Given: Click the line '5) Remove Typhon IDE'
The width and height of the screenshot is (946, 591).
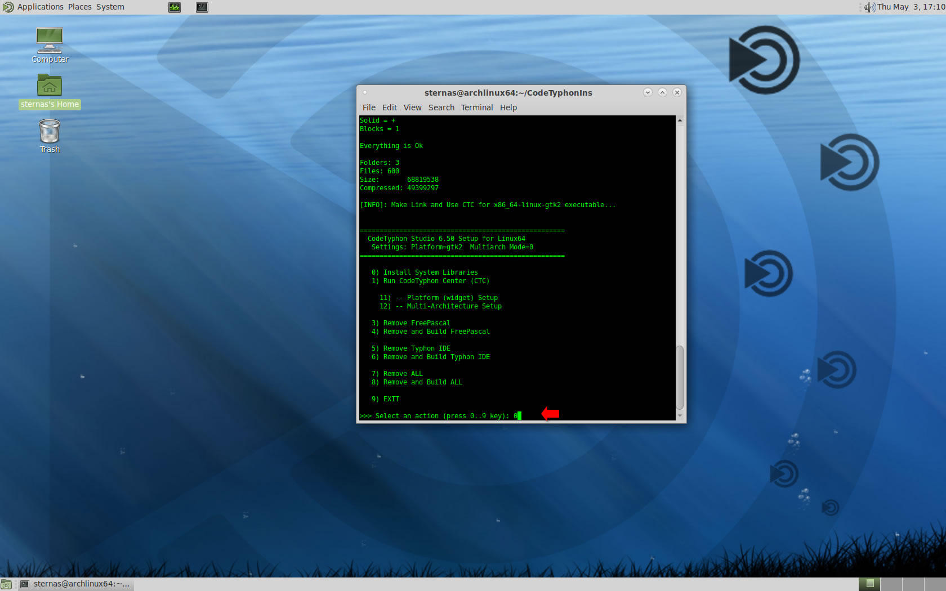Looking at the screenshot, I should 410,348.
